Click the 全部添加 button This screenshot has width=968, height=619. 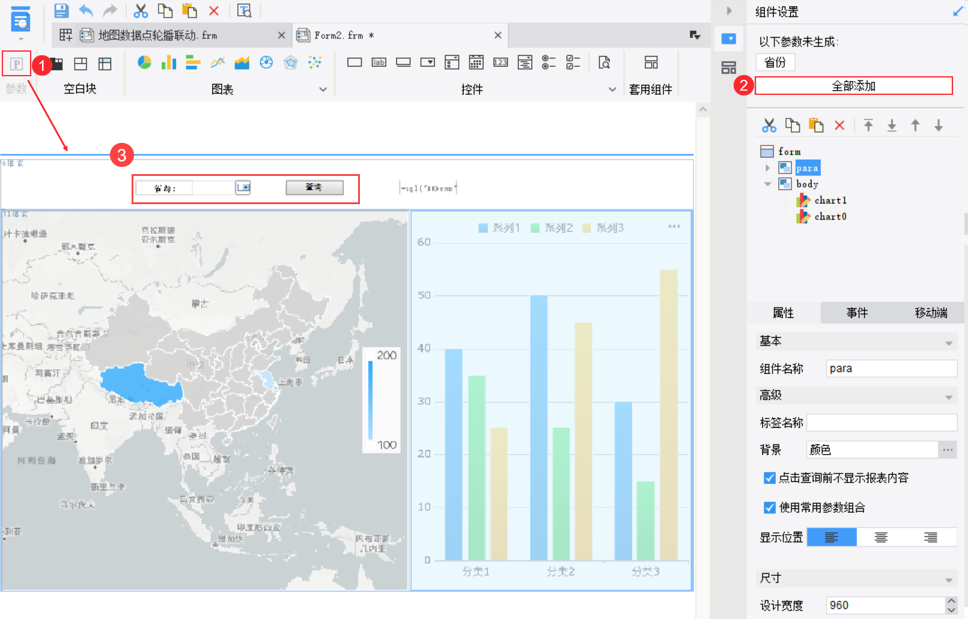(853, 86)
